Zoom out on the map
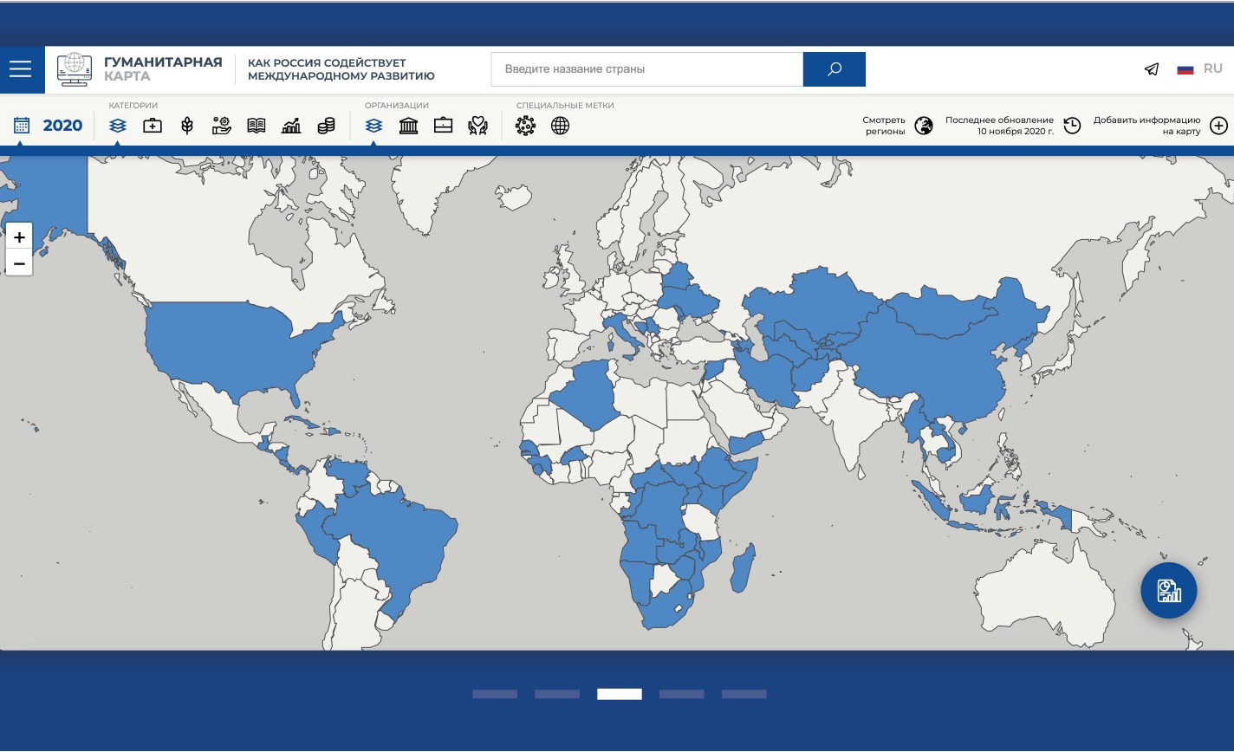The image size is (1234, 752). (19, 263)
